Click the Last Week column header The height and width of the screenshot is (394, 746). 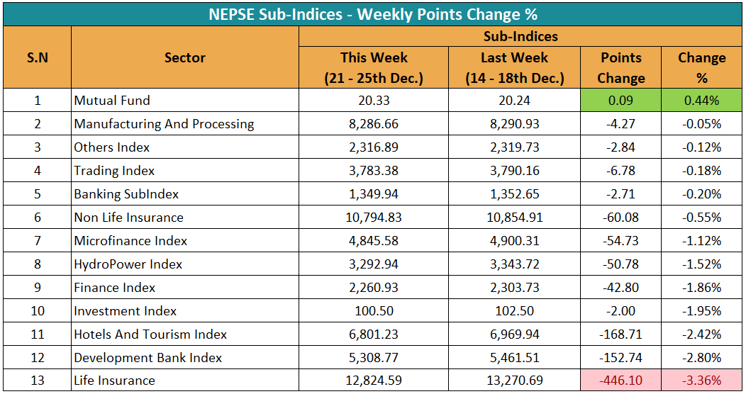click(514, 67)
